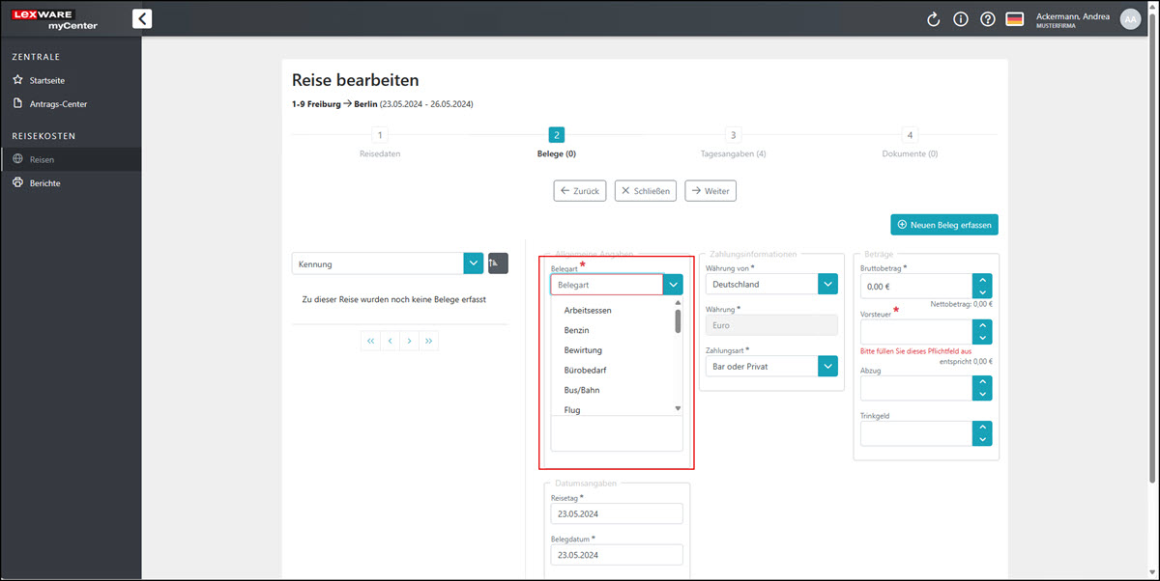The image size is (1160, 581).
Task: Open the Währung von dropdown
Action: (x=827, y=285)
